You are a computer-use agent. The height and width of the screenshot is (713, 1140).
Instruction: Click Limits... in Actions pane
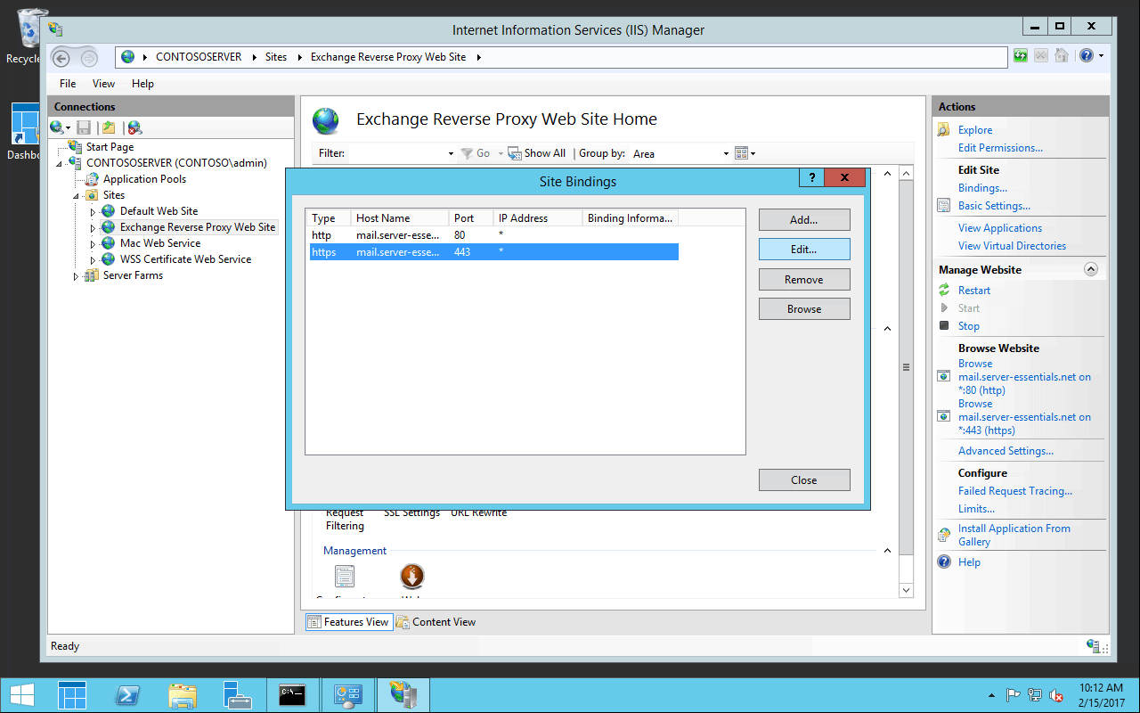click(x=976, y=509)
